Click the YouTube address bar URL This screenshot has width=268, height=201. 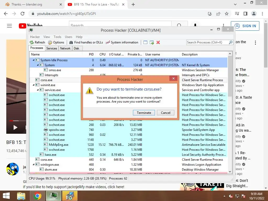point(66,14)
